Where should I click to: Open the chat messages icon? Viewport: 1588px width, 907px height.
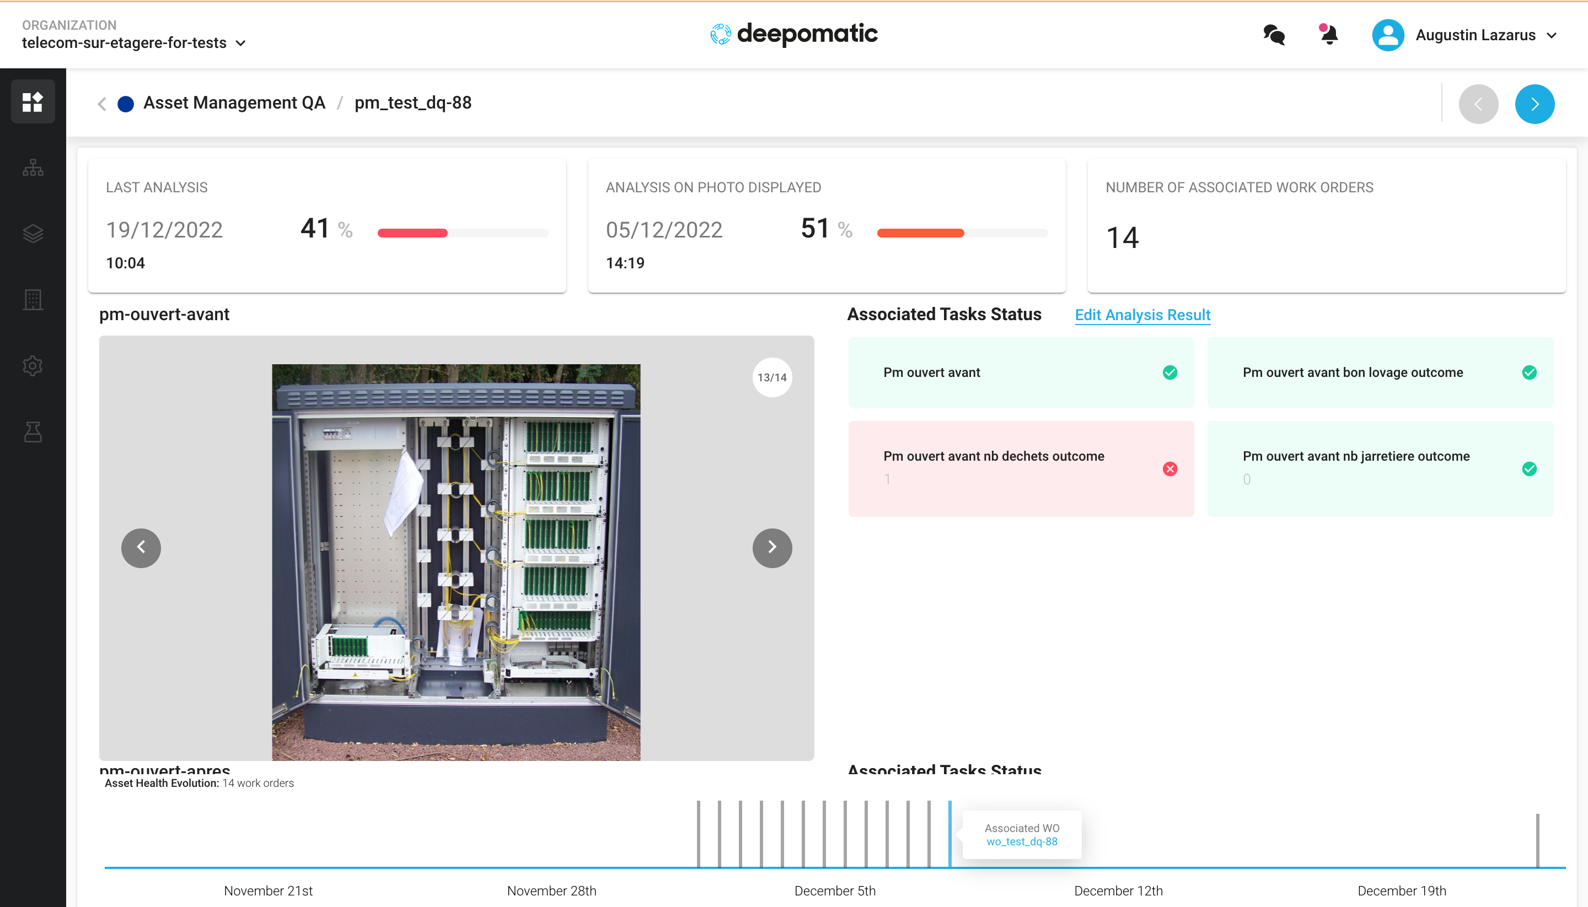click(x=1273, y=35)
